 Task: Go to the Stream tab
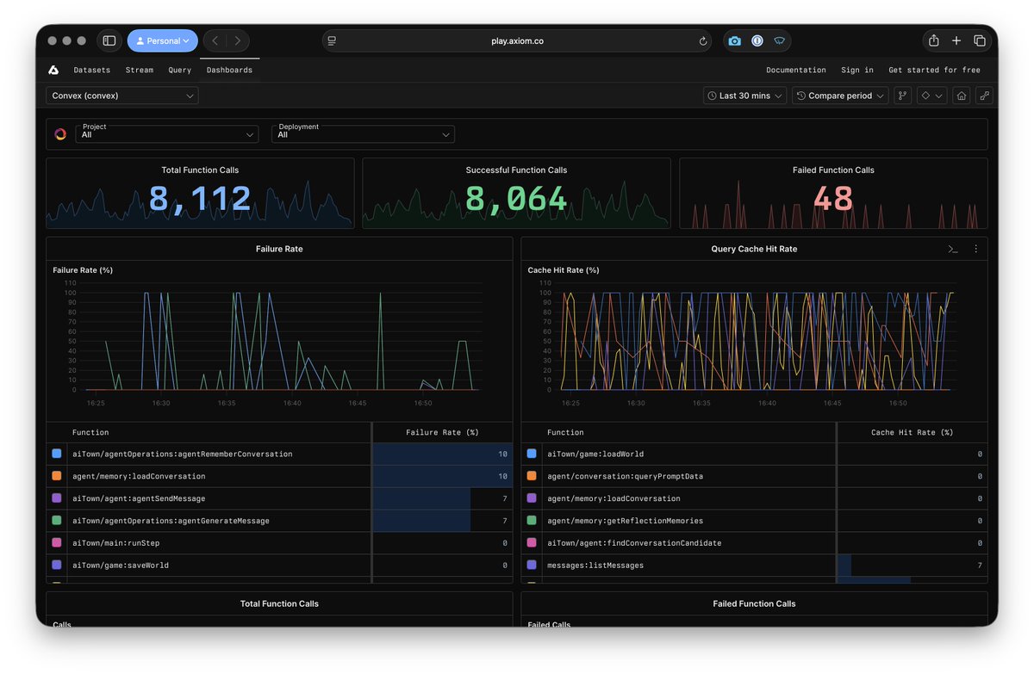(140, 70)
